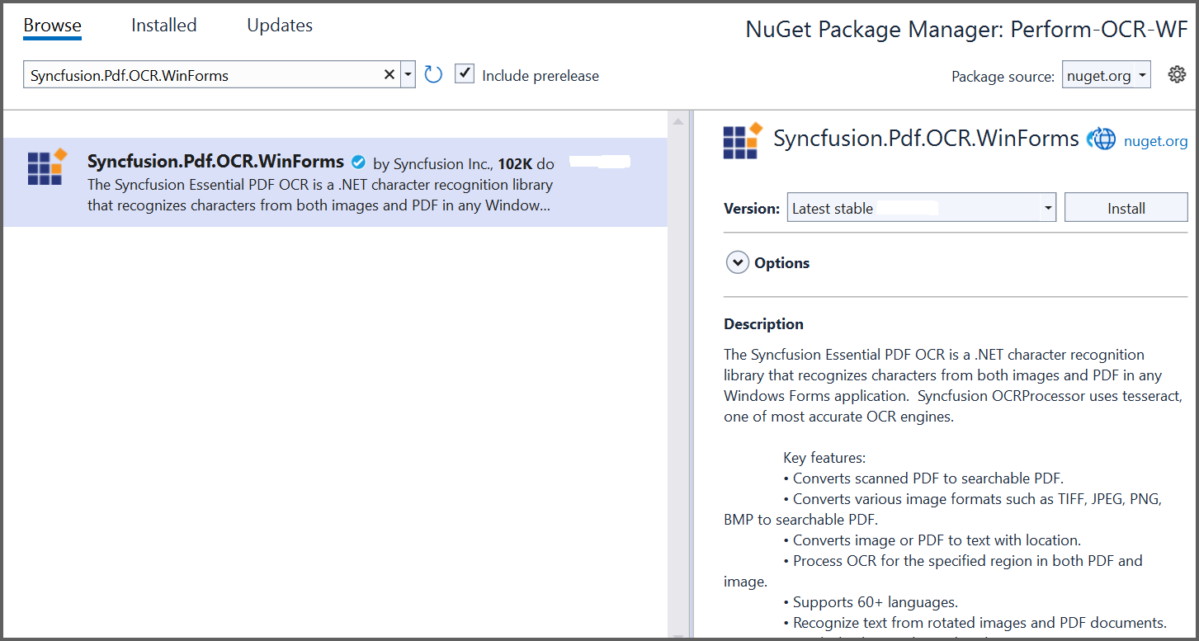Viewport: 1199px width, 641px height.
Task: Select Syncfusion.Pdf.OCR.WinForms package title in results
Action: point(215,161)
